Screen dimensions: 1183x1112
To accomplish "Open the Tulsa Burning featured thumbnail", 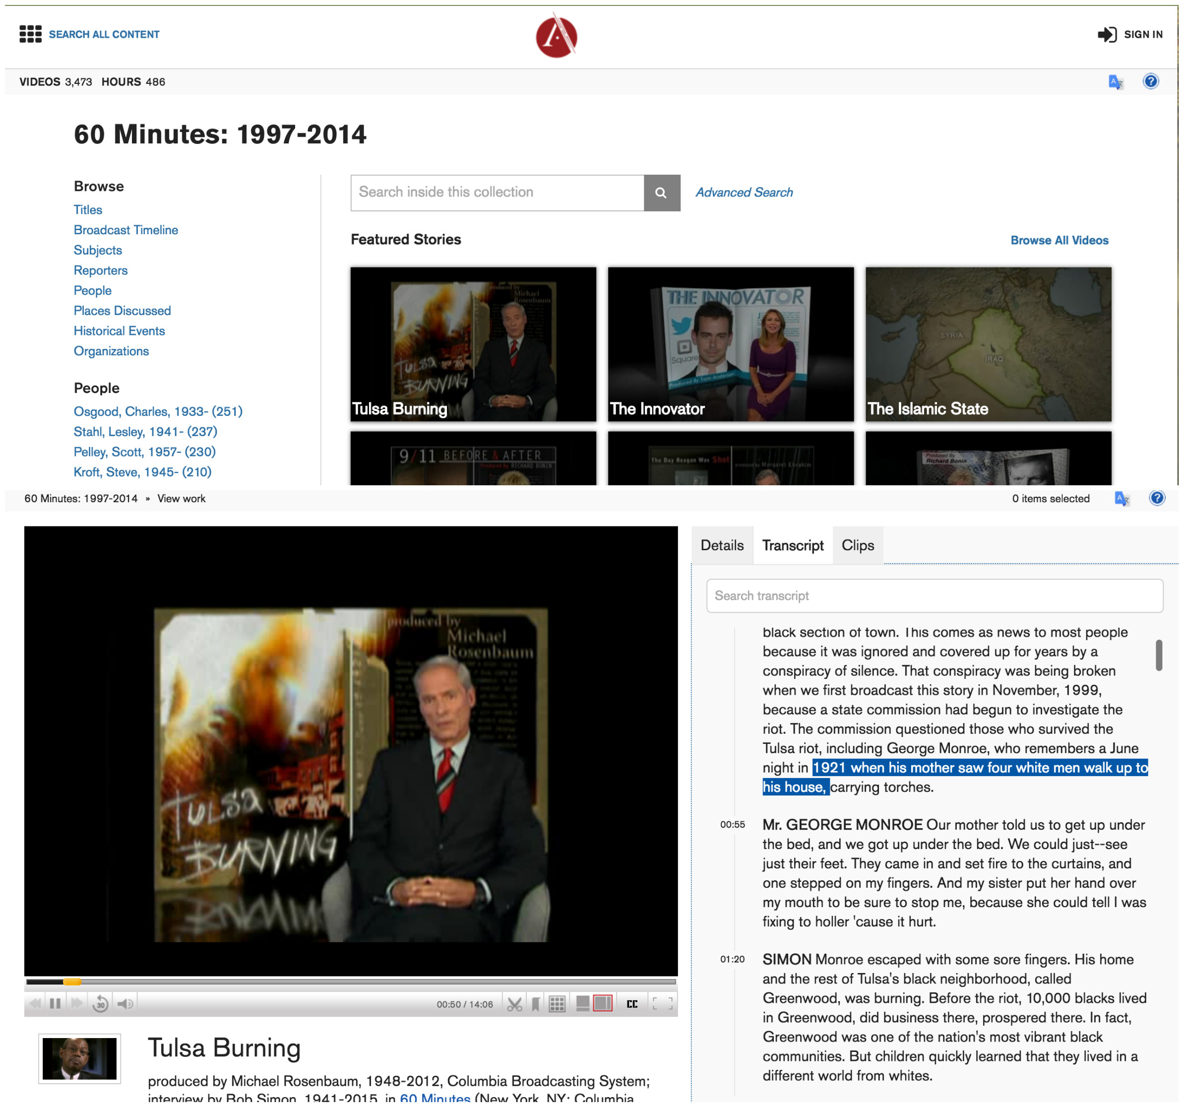I will 473,344.
